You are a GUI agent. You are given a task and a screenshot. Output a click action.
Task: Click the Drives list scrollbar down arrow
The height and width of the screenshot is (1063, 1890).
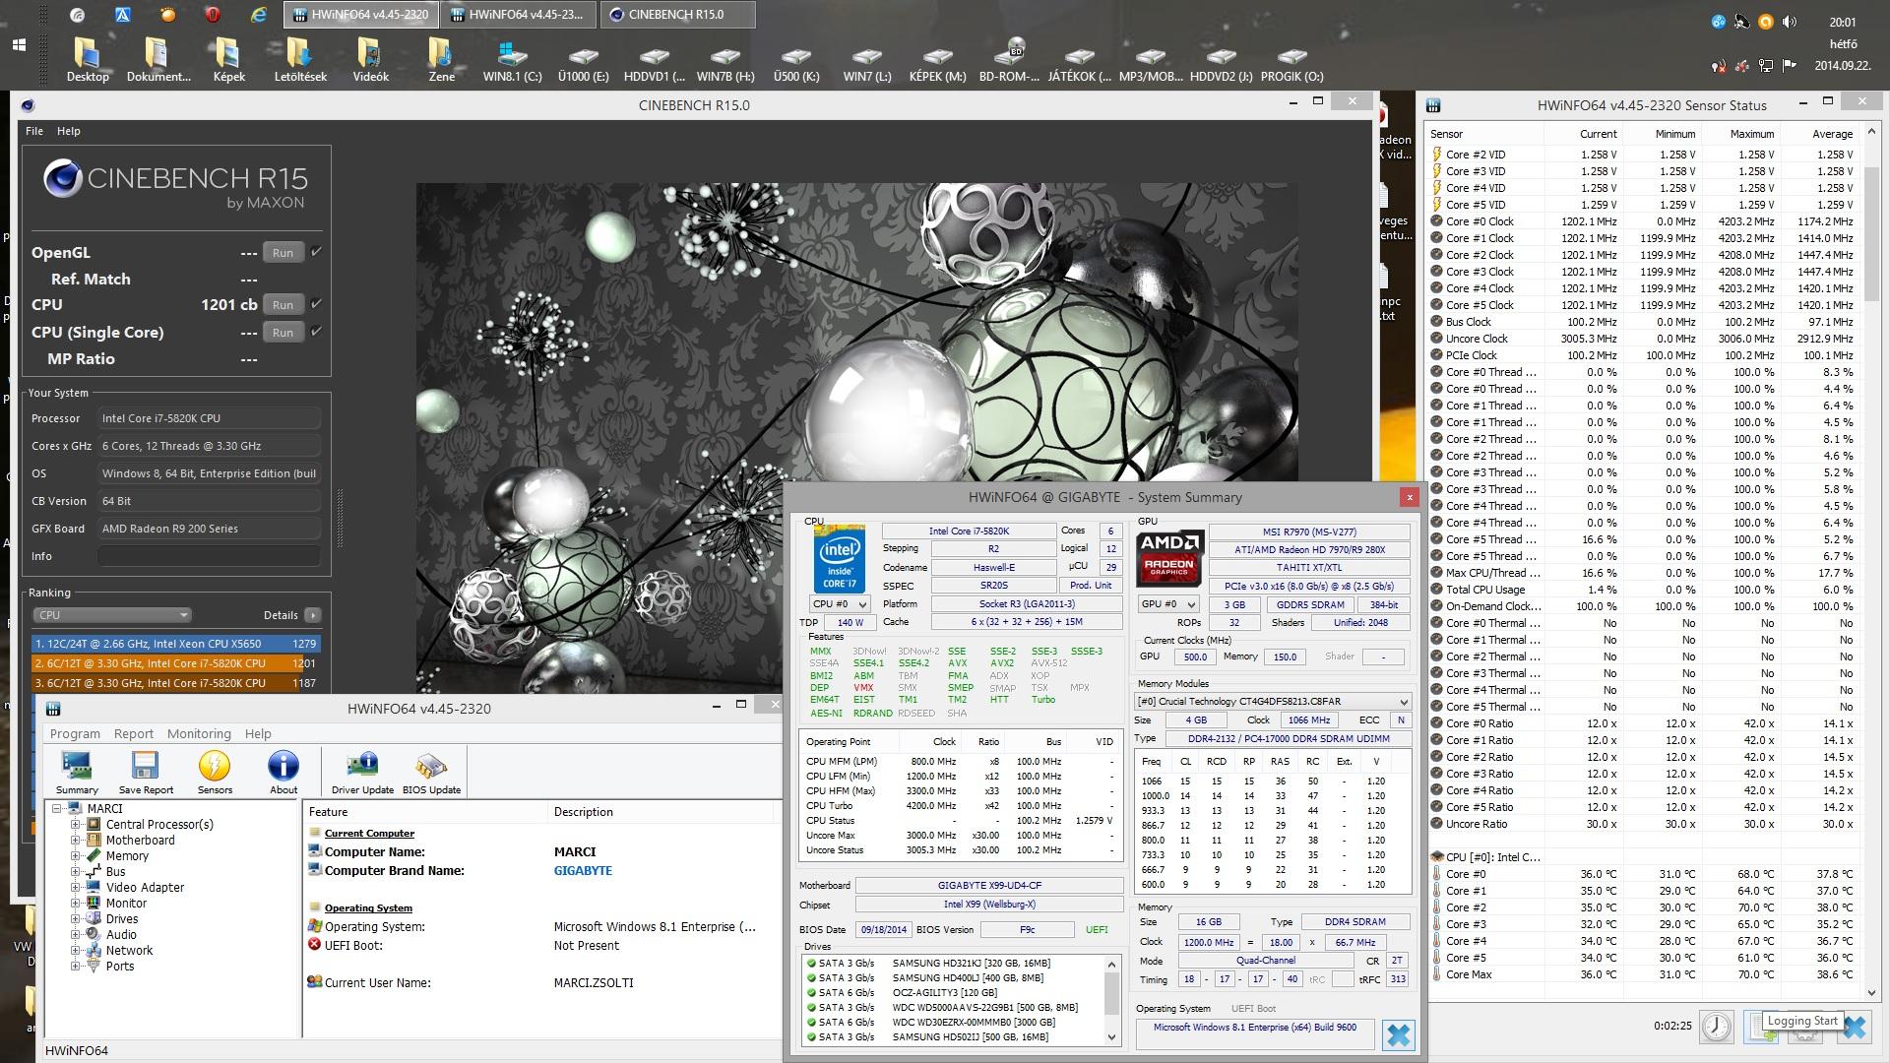point(1112,1037)
